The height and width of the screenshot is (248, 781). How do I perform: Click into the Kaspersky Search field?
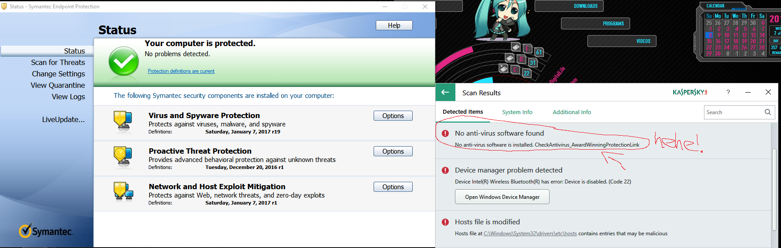(x=733, y=112)
